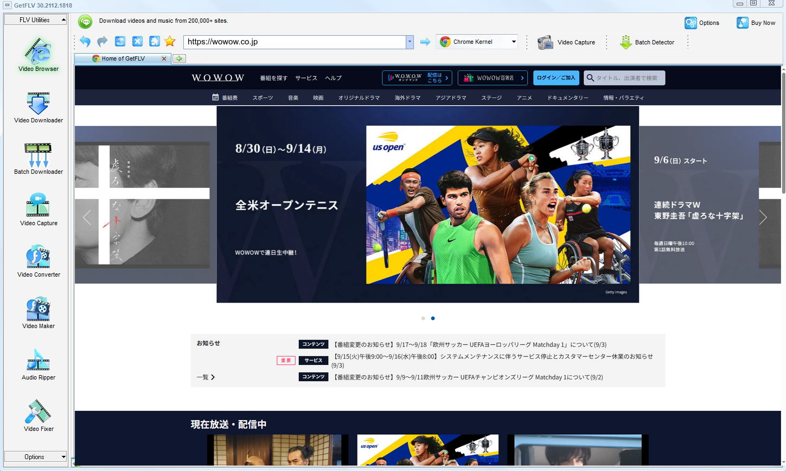Image resolution: width=786 pixels, height=471 pixels.
Task: Open the アニメ category
Action: click(524, 98)
